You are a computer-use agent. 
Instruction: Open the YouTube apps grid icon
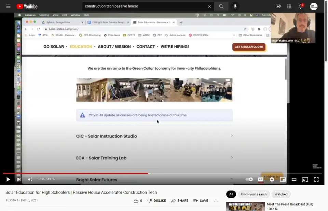coord(289,6)
